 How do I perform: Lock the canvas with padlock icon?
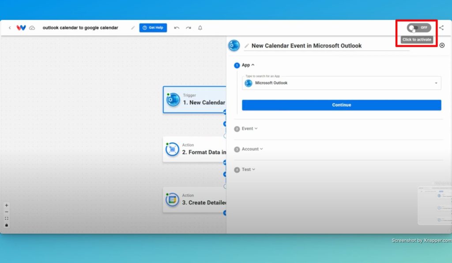pyautogui.click(x=7, y=225)
